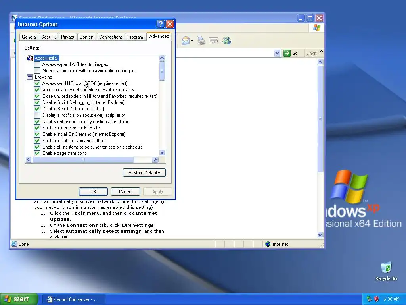Click the Windows flag logo in IE window
The width and height of the screenshot is (406, 305).
click(316, 28)
